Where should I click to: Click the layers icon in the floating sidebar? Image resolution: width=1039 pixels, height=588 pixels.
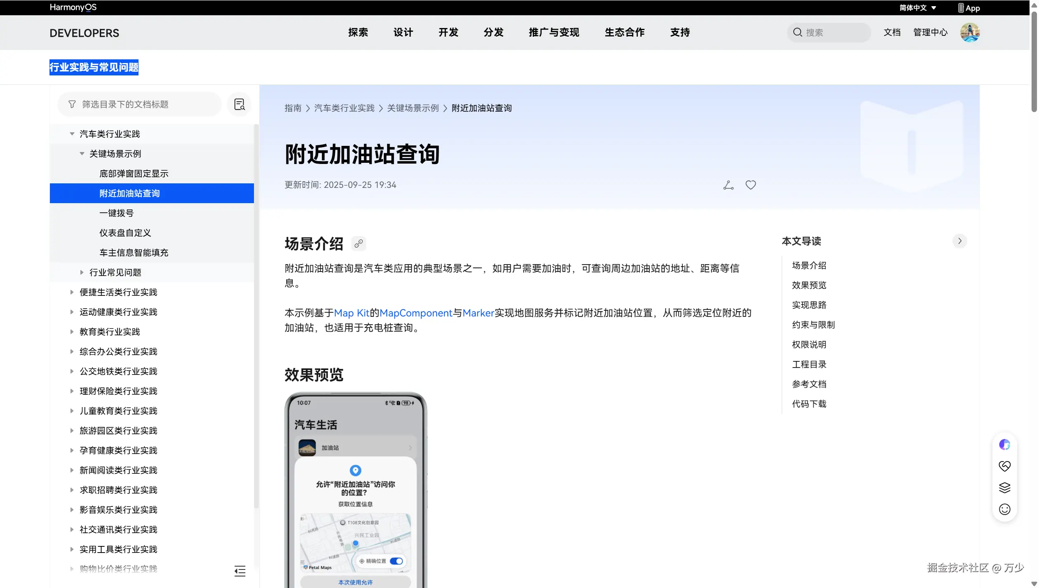click(x=1005, y=488)
